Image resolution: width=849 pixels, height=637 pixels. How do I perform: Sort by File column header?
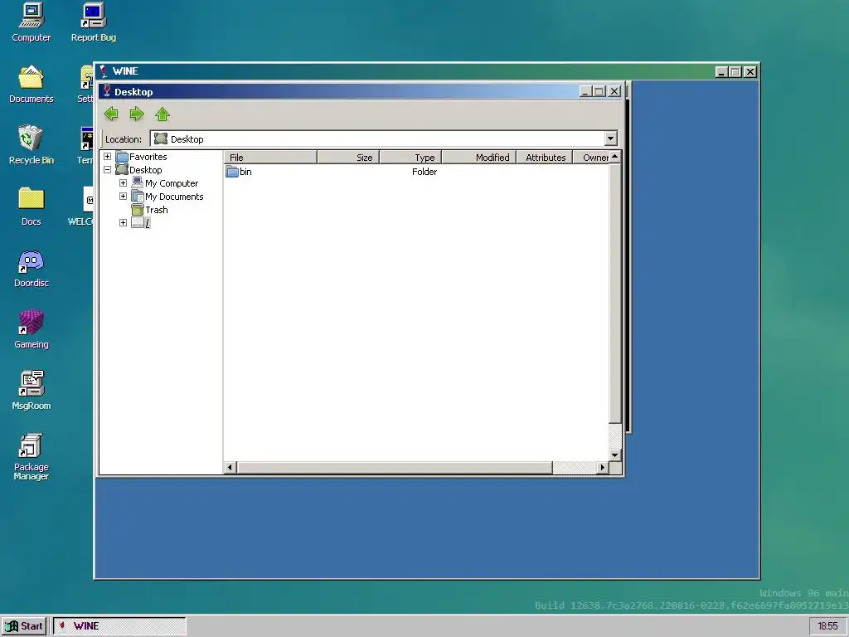pos(270,157)
